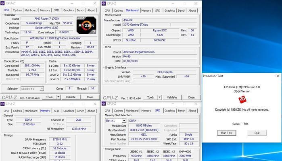Click the CPU-Z app icon in SPD window title
This screenshot has height=161, width=282.
click(x=104, y=103)
